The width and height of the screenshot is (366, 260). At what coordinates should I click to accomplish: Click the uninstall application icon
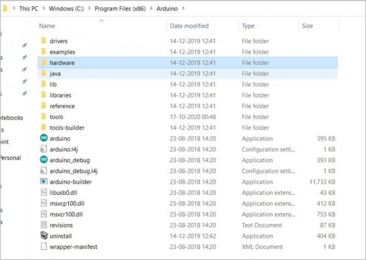[x=44, y=236]
